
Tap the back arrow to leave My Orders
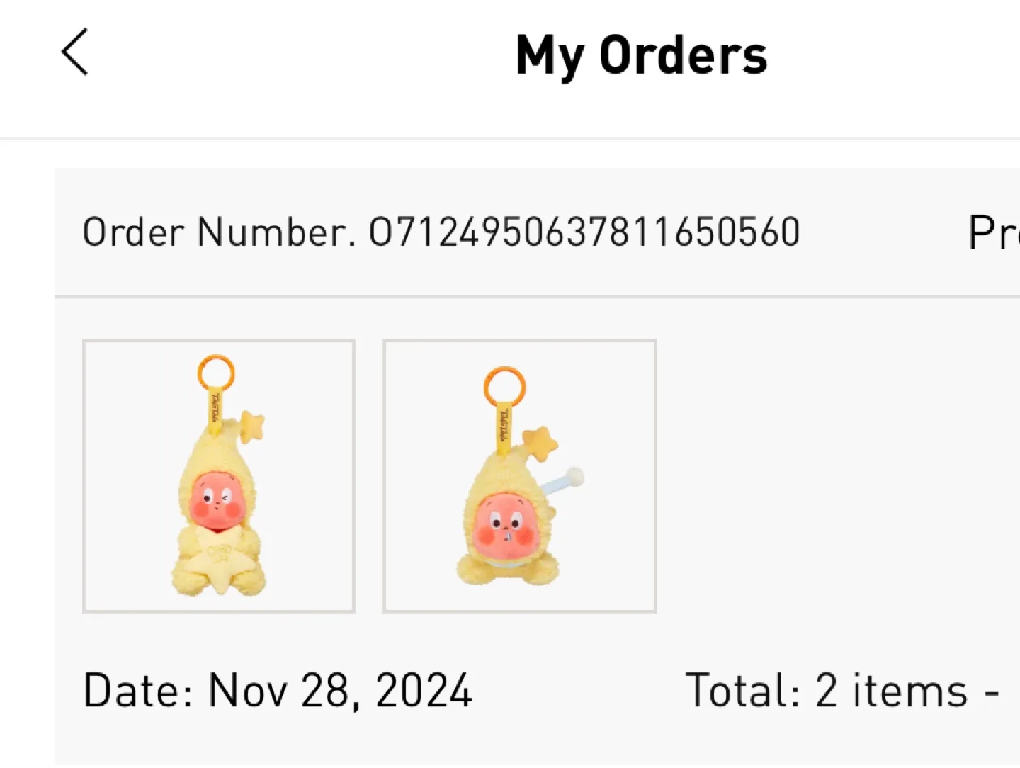[76, 52]
